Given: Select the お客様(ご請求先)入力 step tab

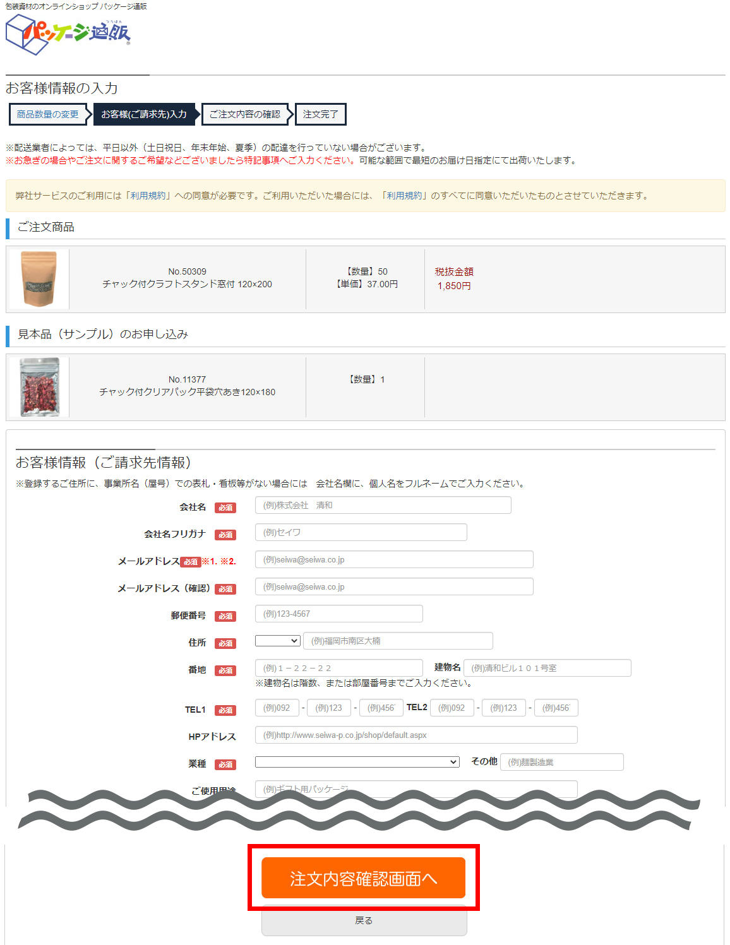Looking at the screenshot, I should click(x=144, y=114).
